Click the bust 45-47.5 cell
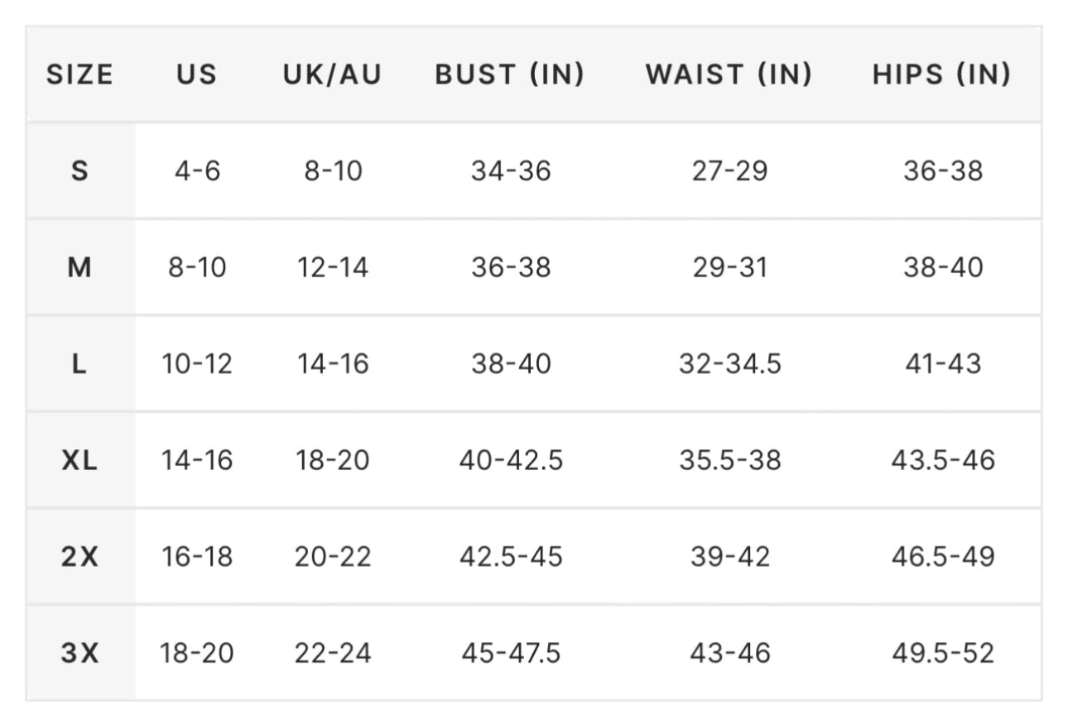 tap(511, 653)
